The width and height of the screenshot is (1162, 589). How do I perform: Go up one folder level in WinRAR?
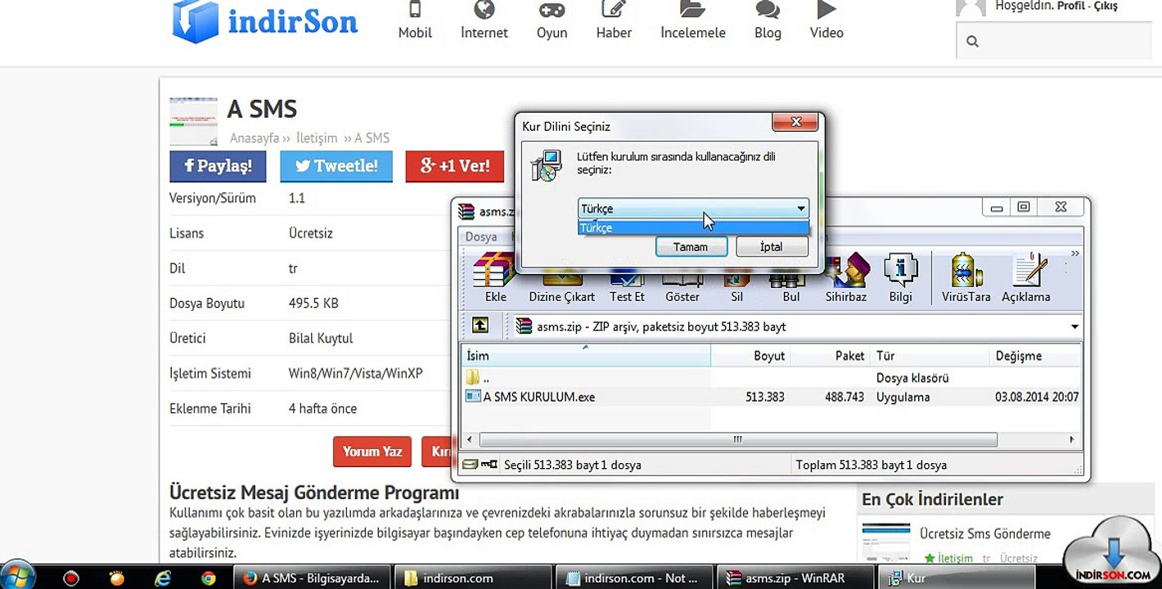click(480, 326)
